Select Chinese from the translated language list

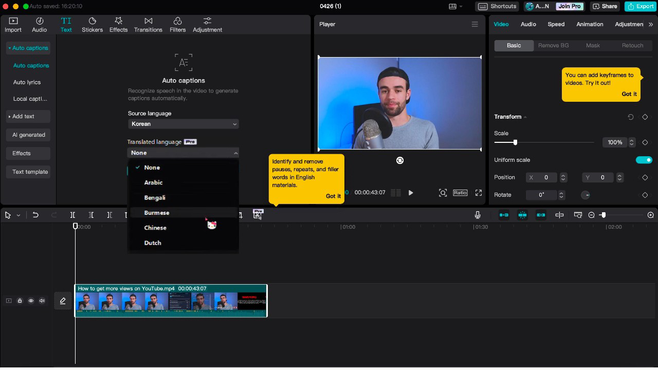[155, 228]
